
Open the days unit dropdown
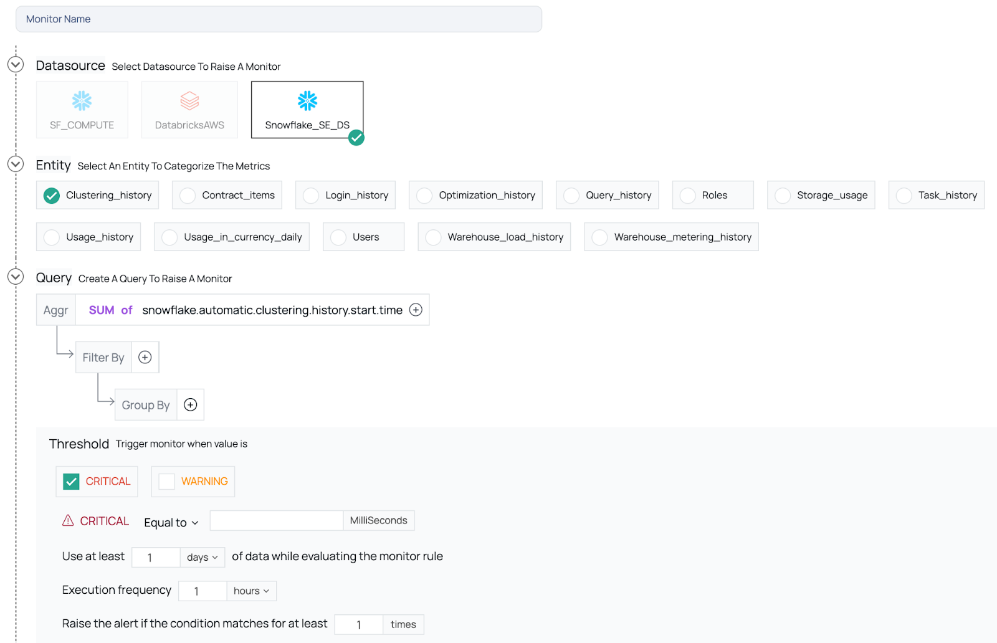pos(201,557)
